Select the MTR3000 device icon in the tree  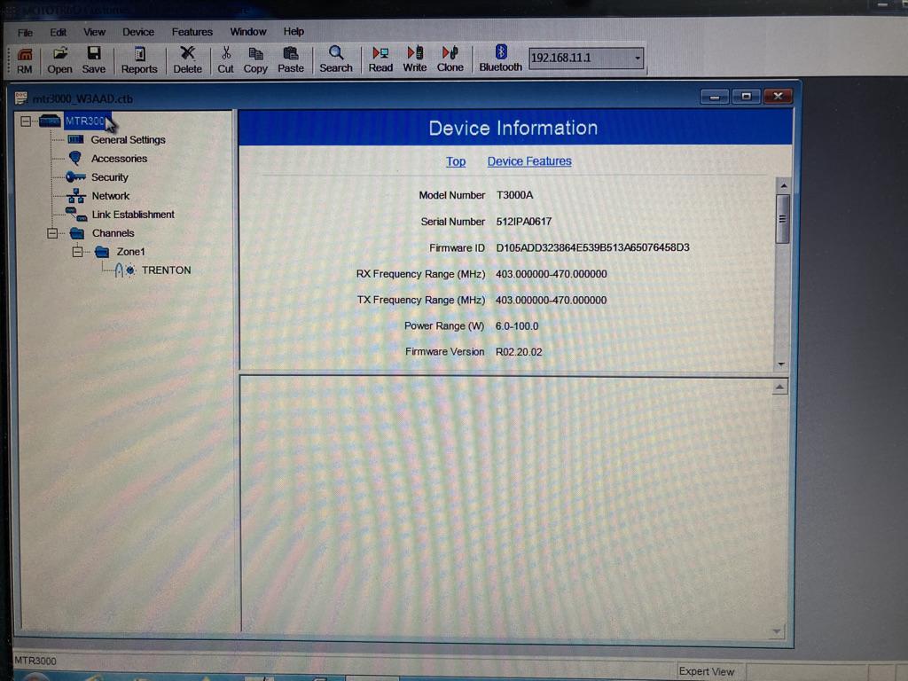(50, 121)
